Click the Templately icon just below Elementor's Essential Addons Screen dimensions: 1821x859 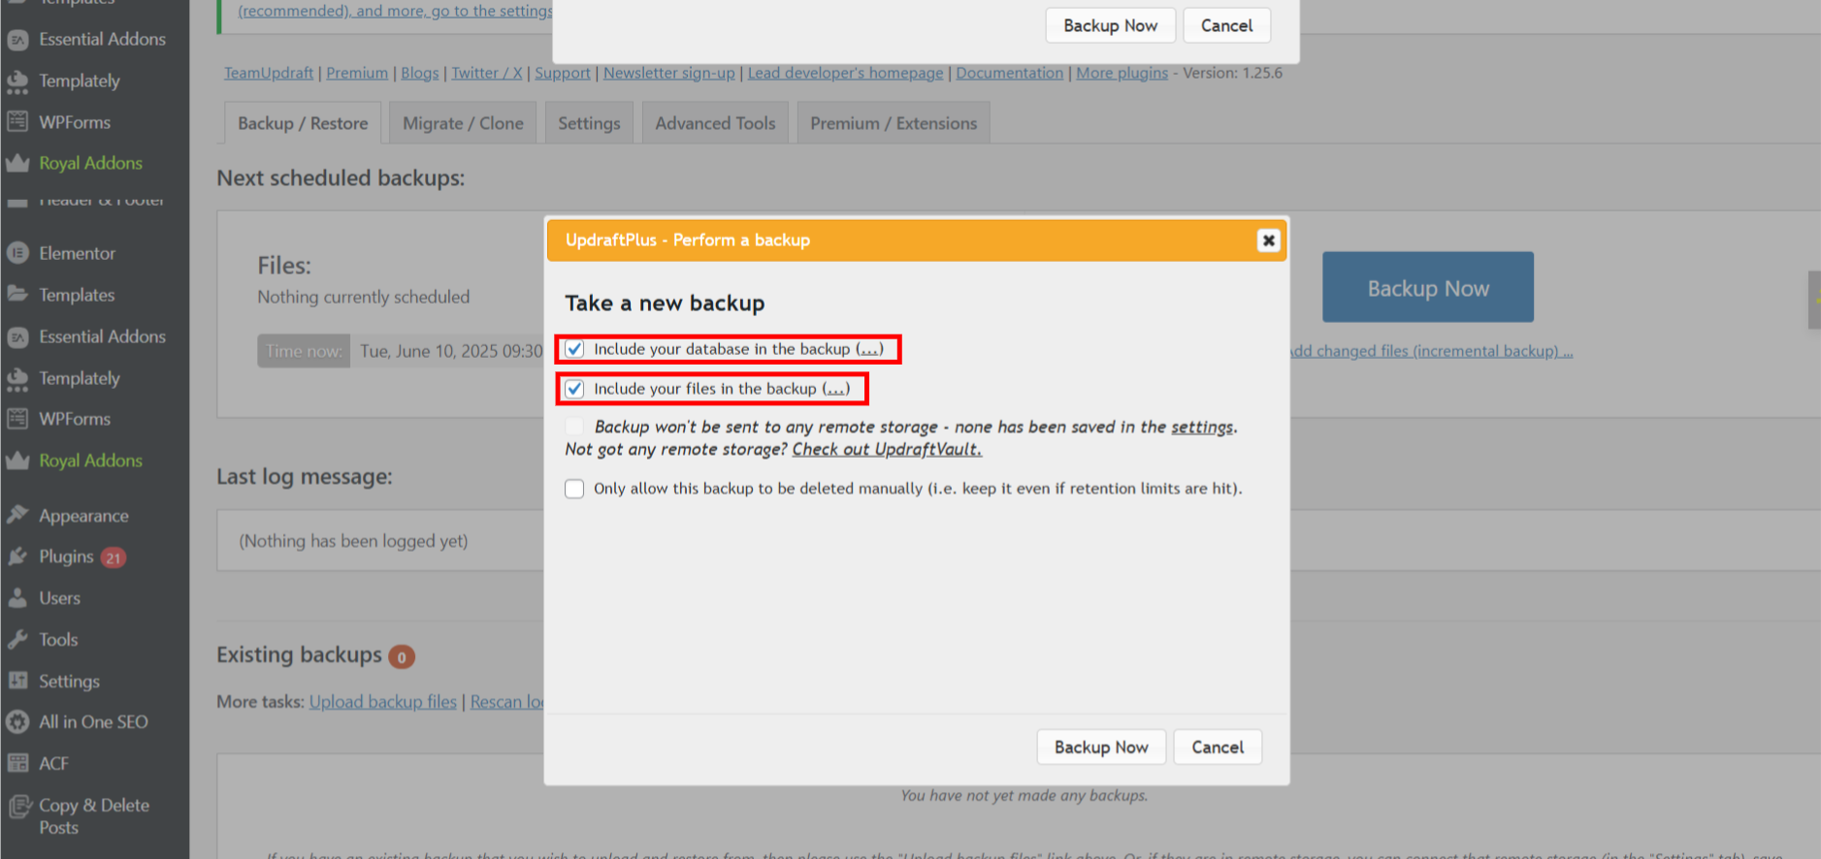click(17, 378)
